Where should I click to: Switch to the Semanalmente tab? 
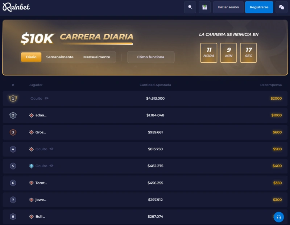click(60, 57)
